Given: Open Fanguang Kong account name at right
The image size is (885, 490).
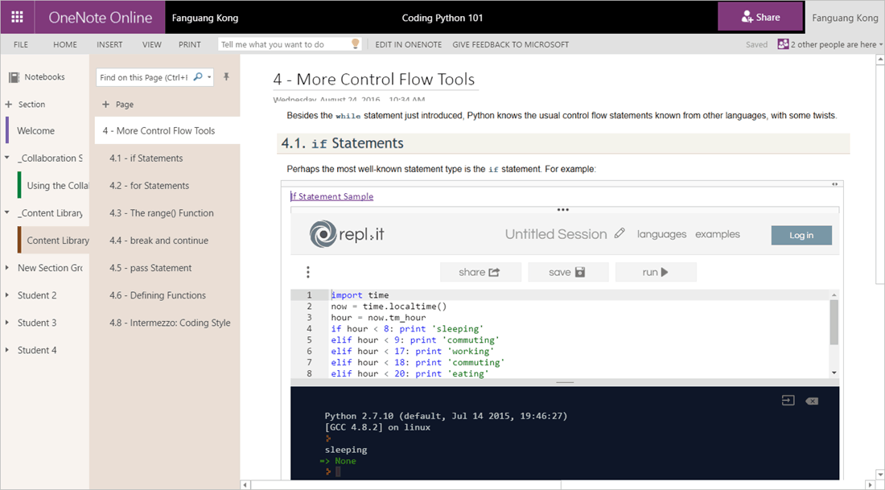Looking at the screenshot, I should pos(845,18).
